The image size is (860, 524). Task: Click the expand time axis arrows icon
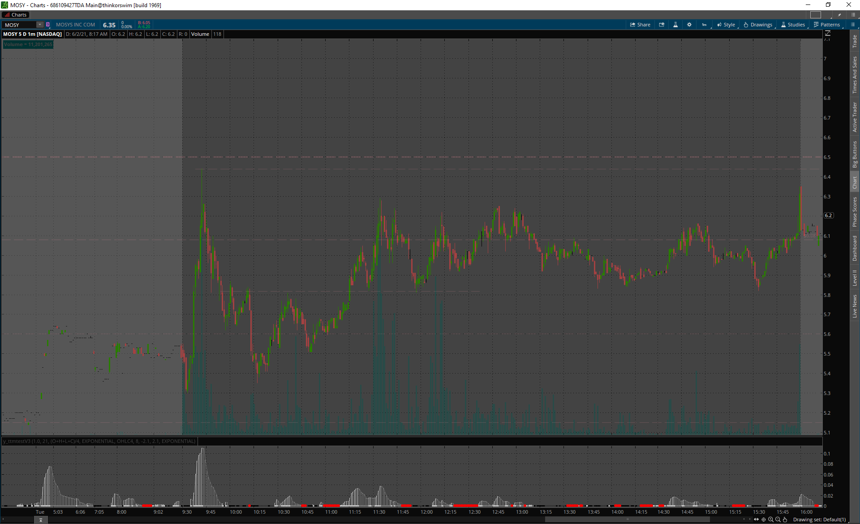[757, 520]
